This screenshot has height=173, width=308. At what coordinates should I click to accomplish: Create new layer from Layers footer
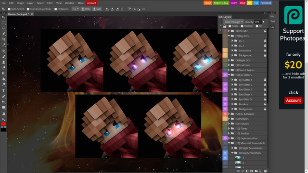261,171
